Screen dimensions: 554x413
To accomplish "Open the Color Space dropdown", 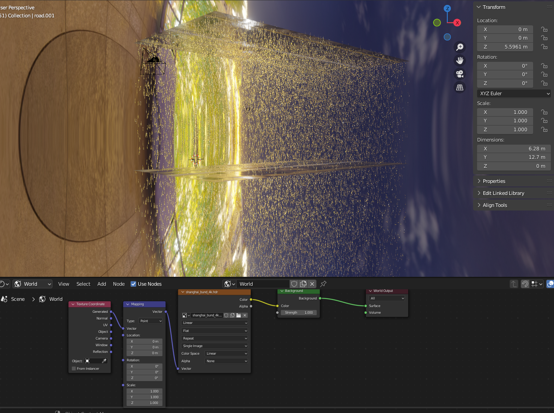I will point(226,353).
